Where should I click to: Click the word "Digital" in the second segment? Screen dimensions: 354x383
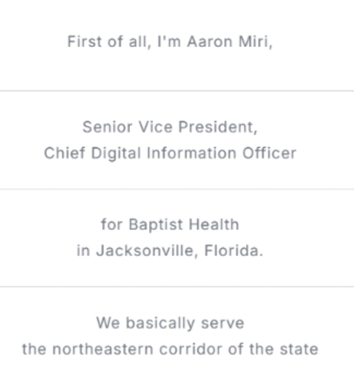click(116, 153)
